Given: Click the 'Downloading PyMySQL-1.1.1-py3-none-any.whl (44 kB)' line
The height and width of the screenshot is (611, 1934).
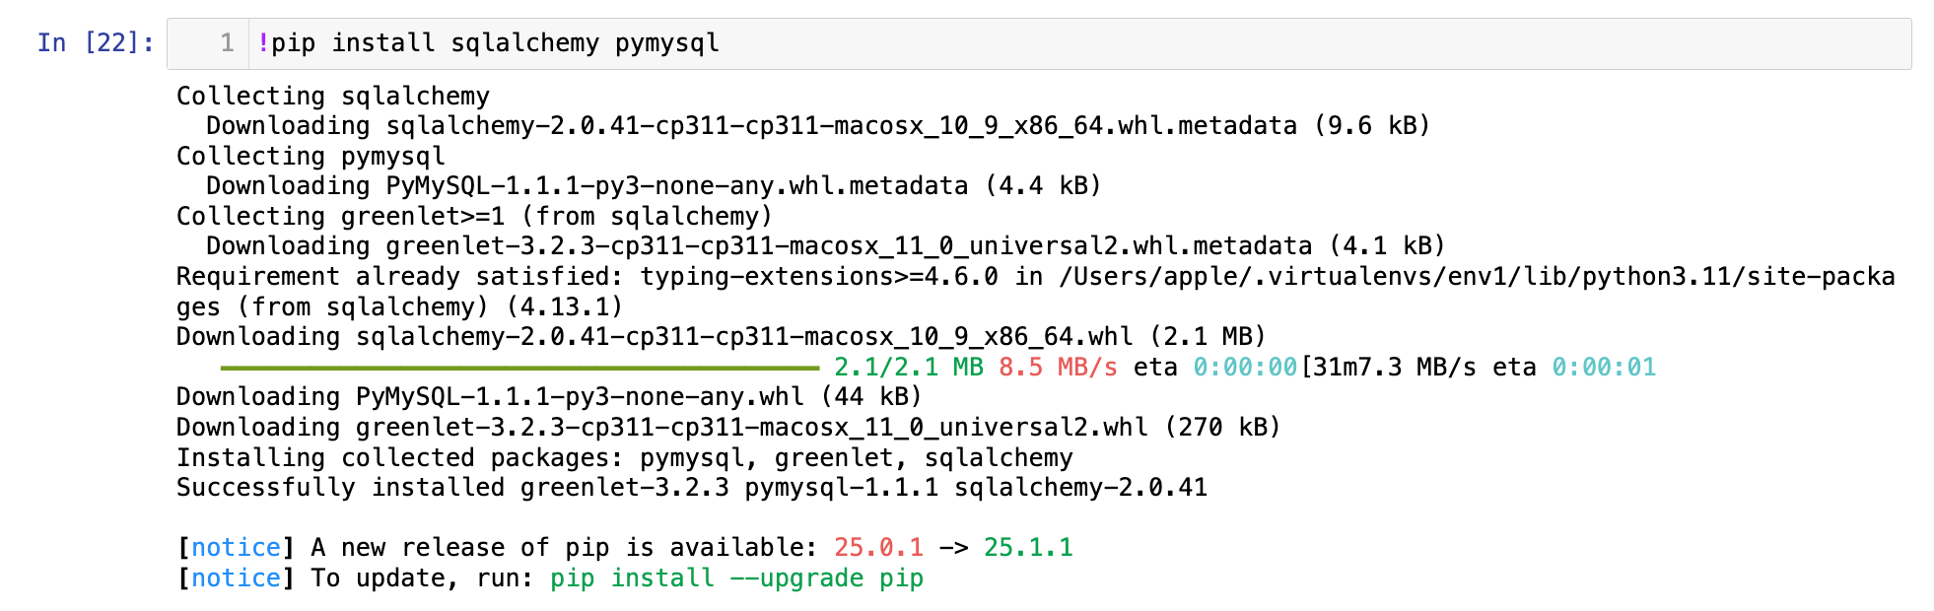Looking at the screenshot, I should 549,397.
